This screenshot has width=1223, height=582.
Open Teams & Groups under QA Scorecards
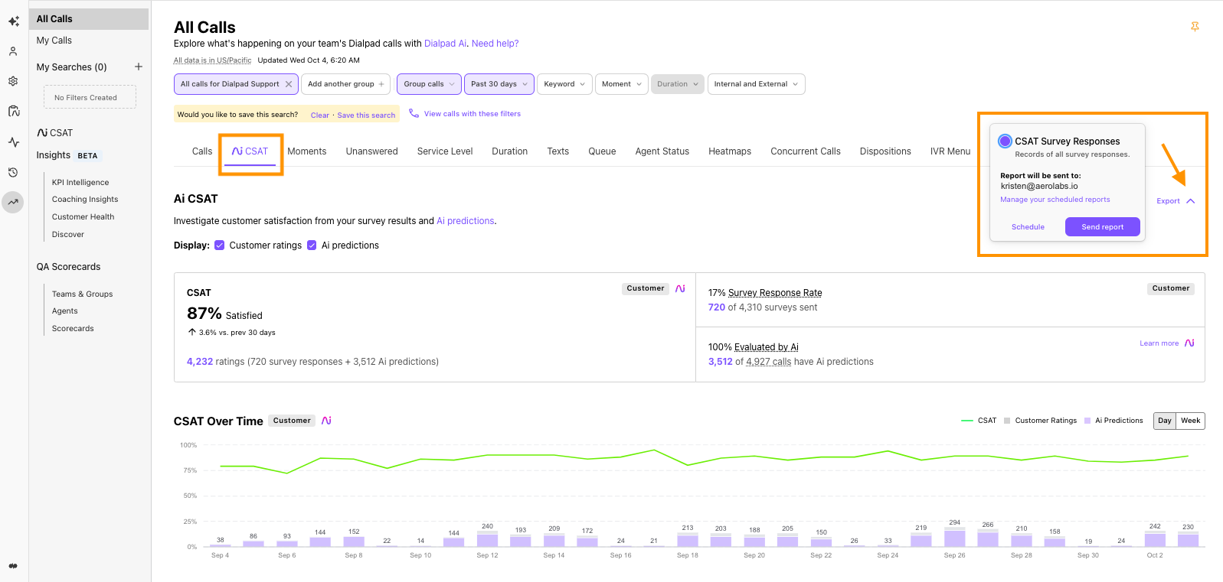point(82,294)
